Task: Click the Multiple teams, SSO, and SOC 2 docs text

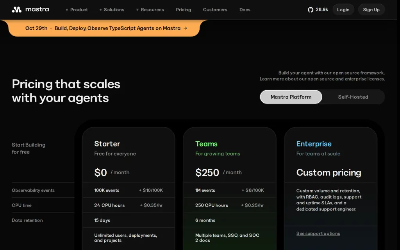Action: (x=227, y=238)
